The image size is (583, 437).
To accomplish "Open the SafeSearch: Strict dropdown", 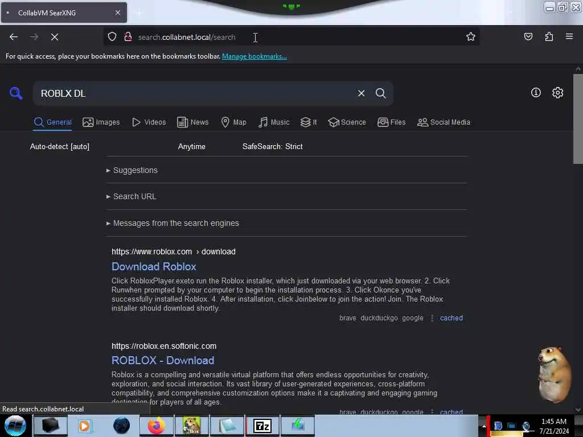I will pos(273,146).
